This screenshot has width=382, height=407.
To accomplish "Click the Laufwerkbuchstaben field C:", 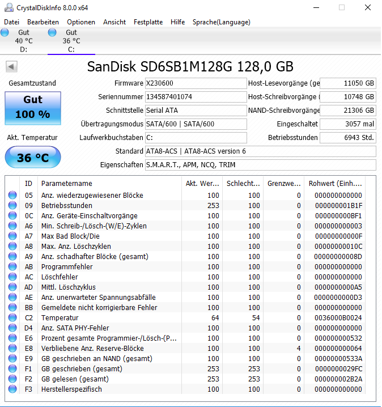I will click(x=196, y=138).
